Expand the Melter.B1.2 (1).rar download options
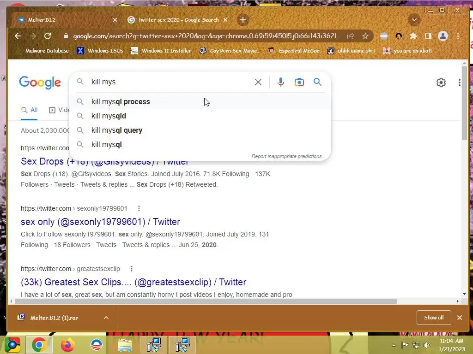473x354 pixels. tap(106, 318)
